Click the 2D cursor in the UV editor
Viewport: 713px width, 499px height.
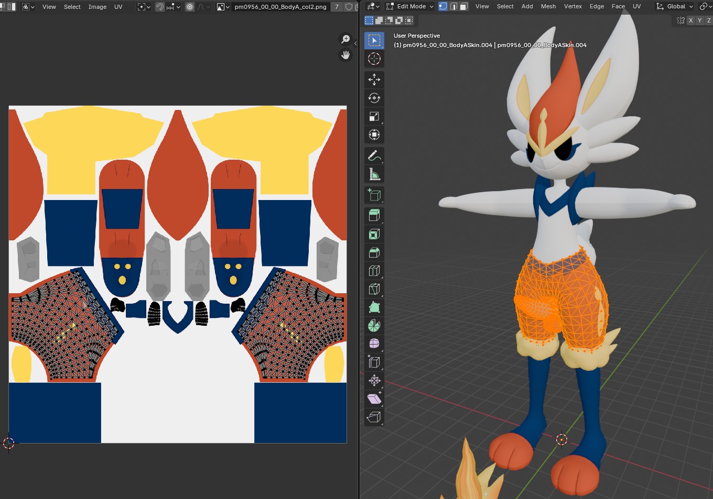point(8,443)
